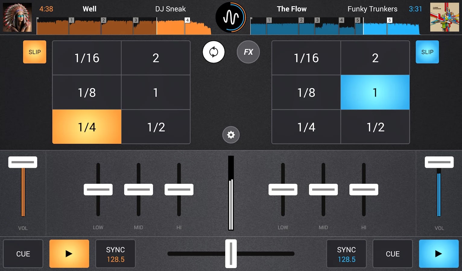Open the Closed Expansion album artwork
The image size is (462, 271).
(x=444, y=17)
